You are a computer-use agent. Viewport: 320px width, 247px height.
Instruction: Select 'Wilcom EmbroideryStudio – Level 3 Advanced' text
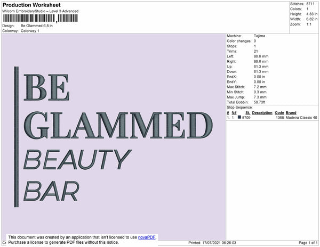pos(41,11)
